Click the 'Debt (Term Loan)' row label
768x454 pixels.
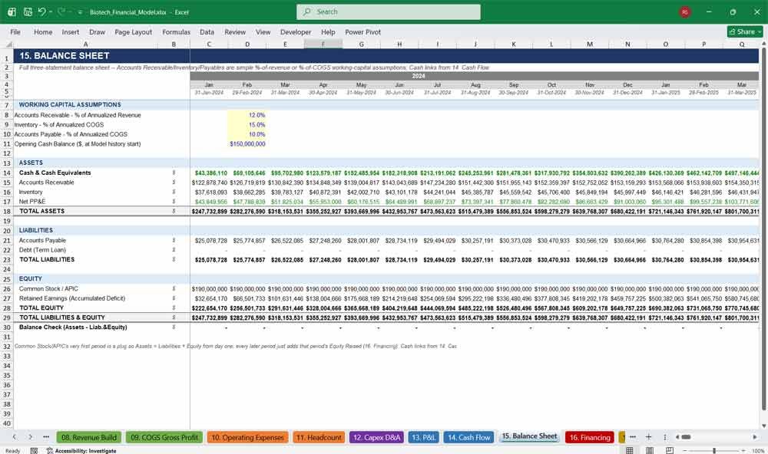point(42,250)
